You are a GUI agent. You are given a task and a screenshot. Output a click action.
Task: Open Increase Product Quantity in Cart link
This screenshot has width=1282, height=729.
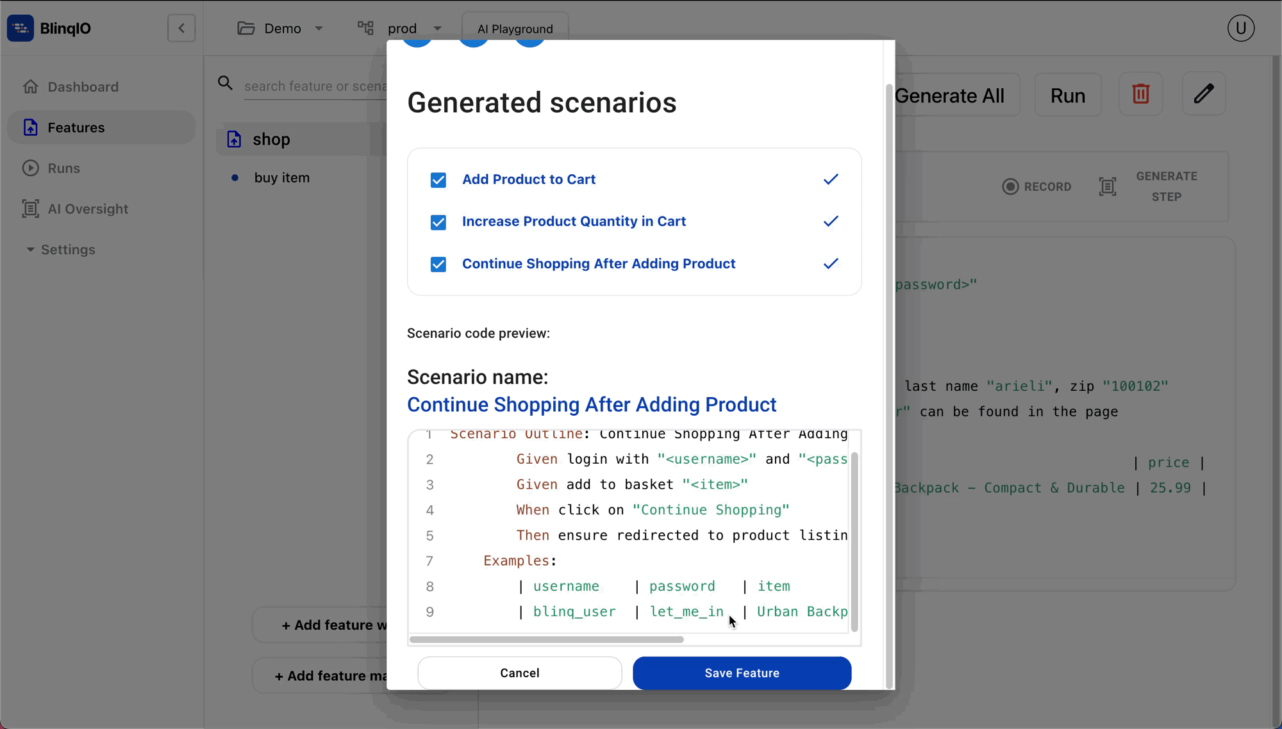[x=574, y=221]
